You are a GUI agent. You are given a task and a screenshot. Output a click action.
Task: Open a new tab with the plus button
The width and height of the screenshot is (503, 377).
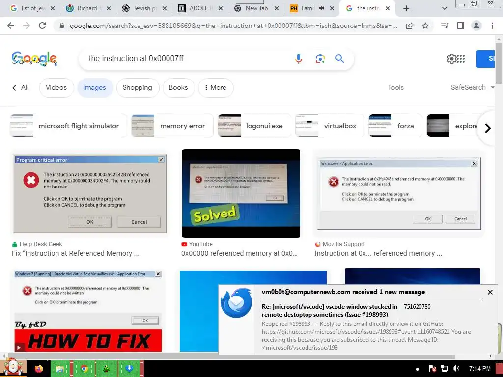406,8
